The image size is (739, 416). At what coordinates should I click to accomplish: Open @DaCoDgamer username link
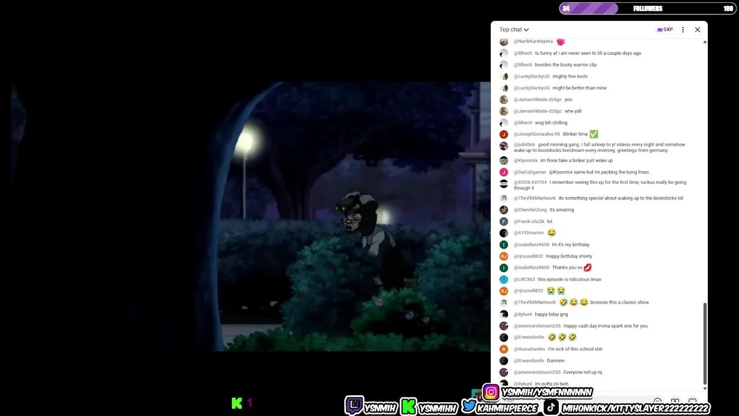tap(530, 172)
